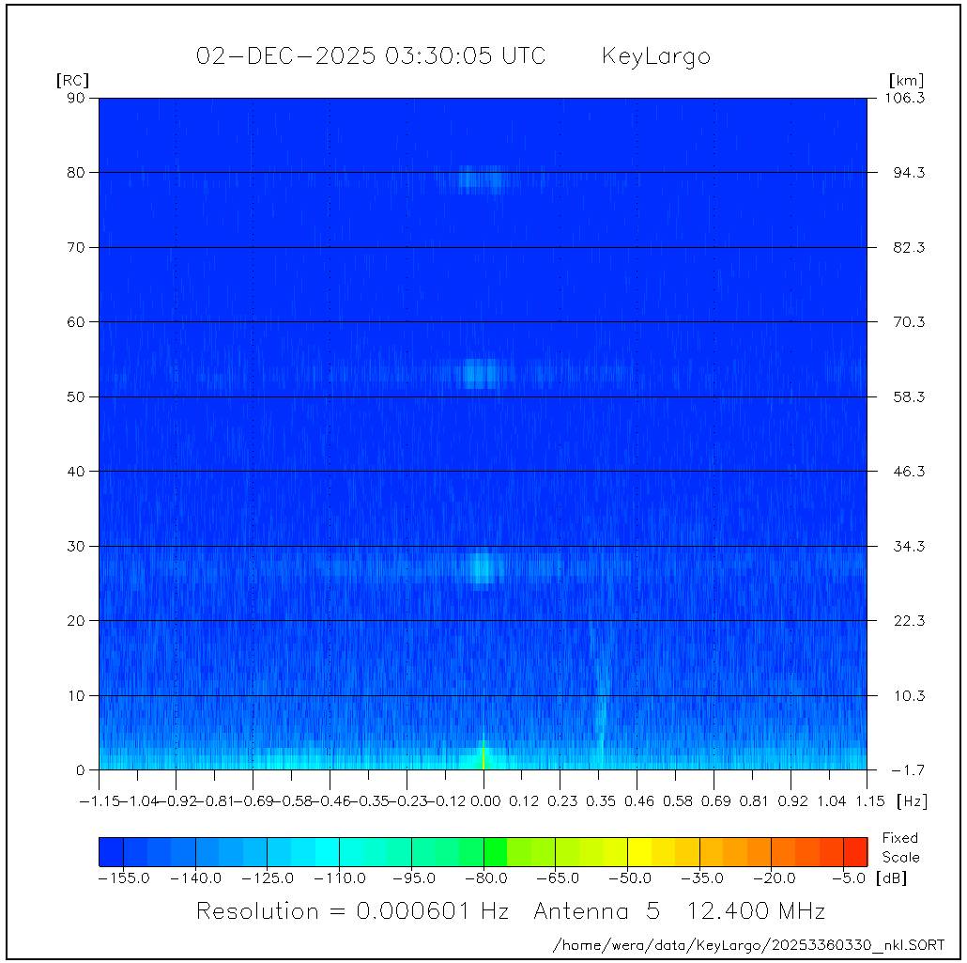Select the yellow colorbar segment at -50.0 dB

click(639, 851)
